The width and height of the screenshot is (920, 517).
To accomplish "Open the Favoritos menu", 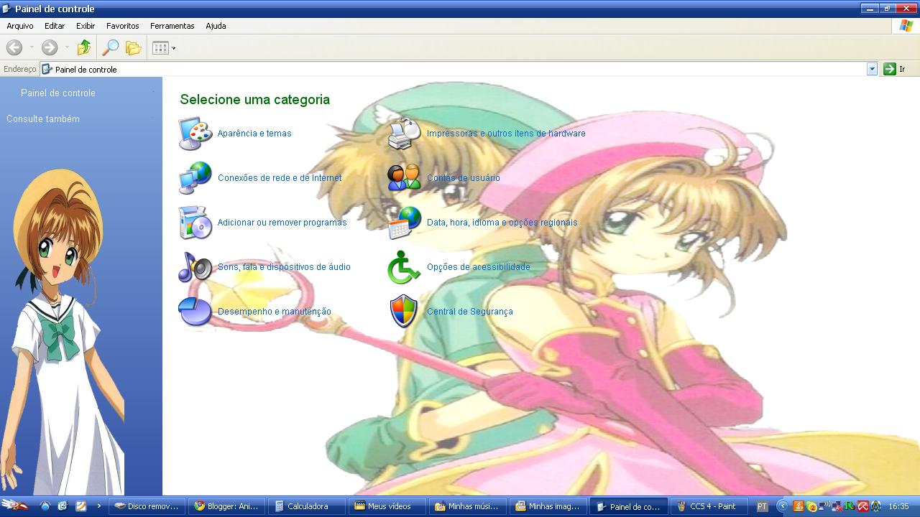I will pyautogui.click(x=123, y=26).
